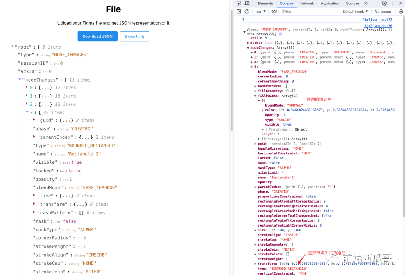Open live expression eye icon
This screenshot has height=276, width=405.
coord(274,12)
